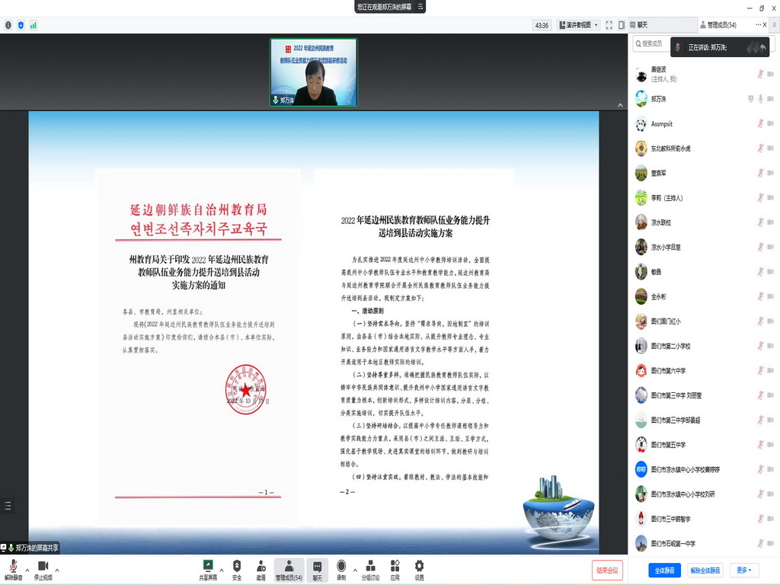Click the muted mic on speaking popup
Image resolution: width=780 pixels, height=585 pixels.
[x=677, y=47]
